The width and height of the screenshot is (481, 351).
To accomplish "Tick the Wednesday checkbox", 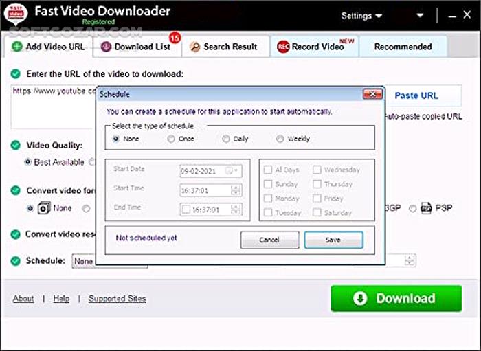I will coord(317,170).
